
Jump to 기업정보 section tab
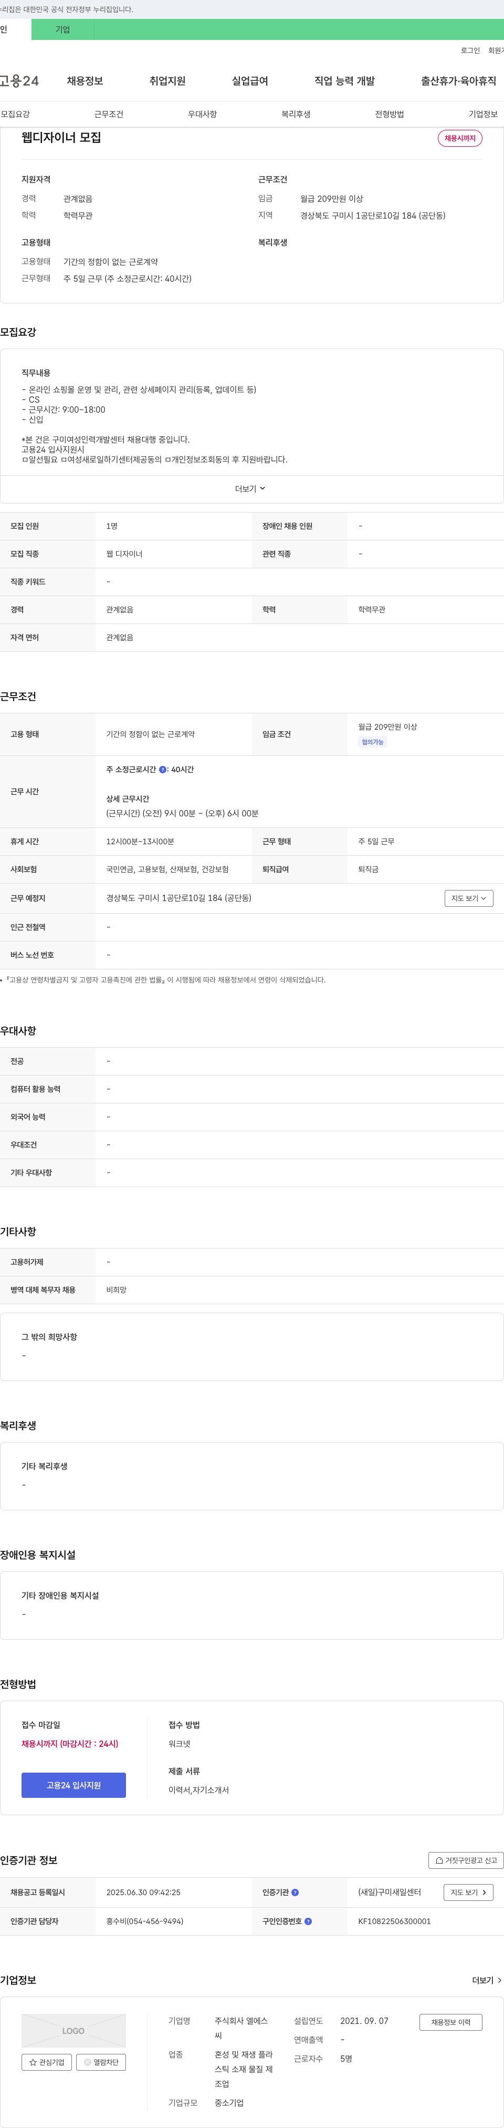[484, 114]
